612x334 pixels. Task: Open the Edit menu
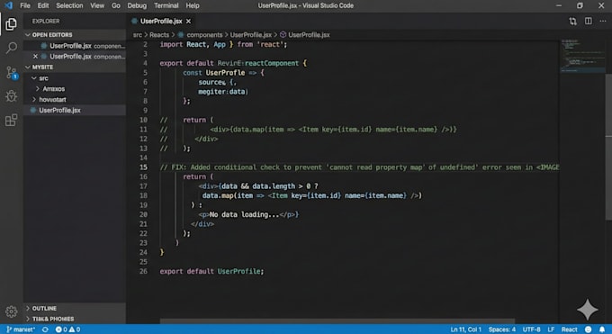43,5
